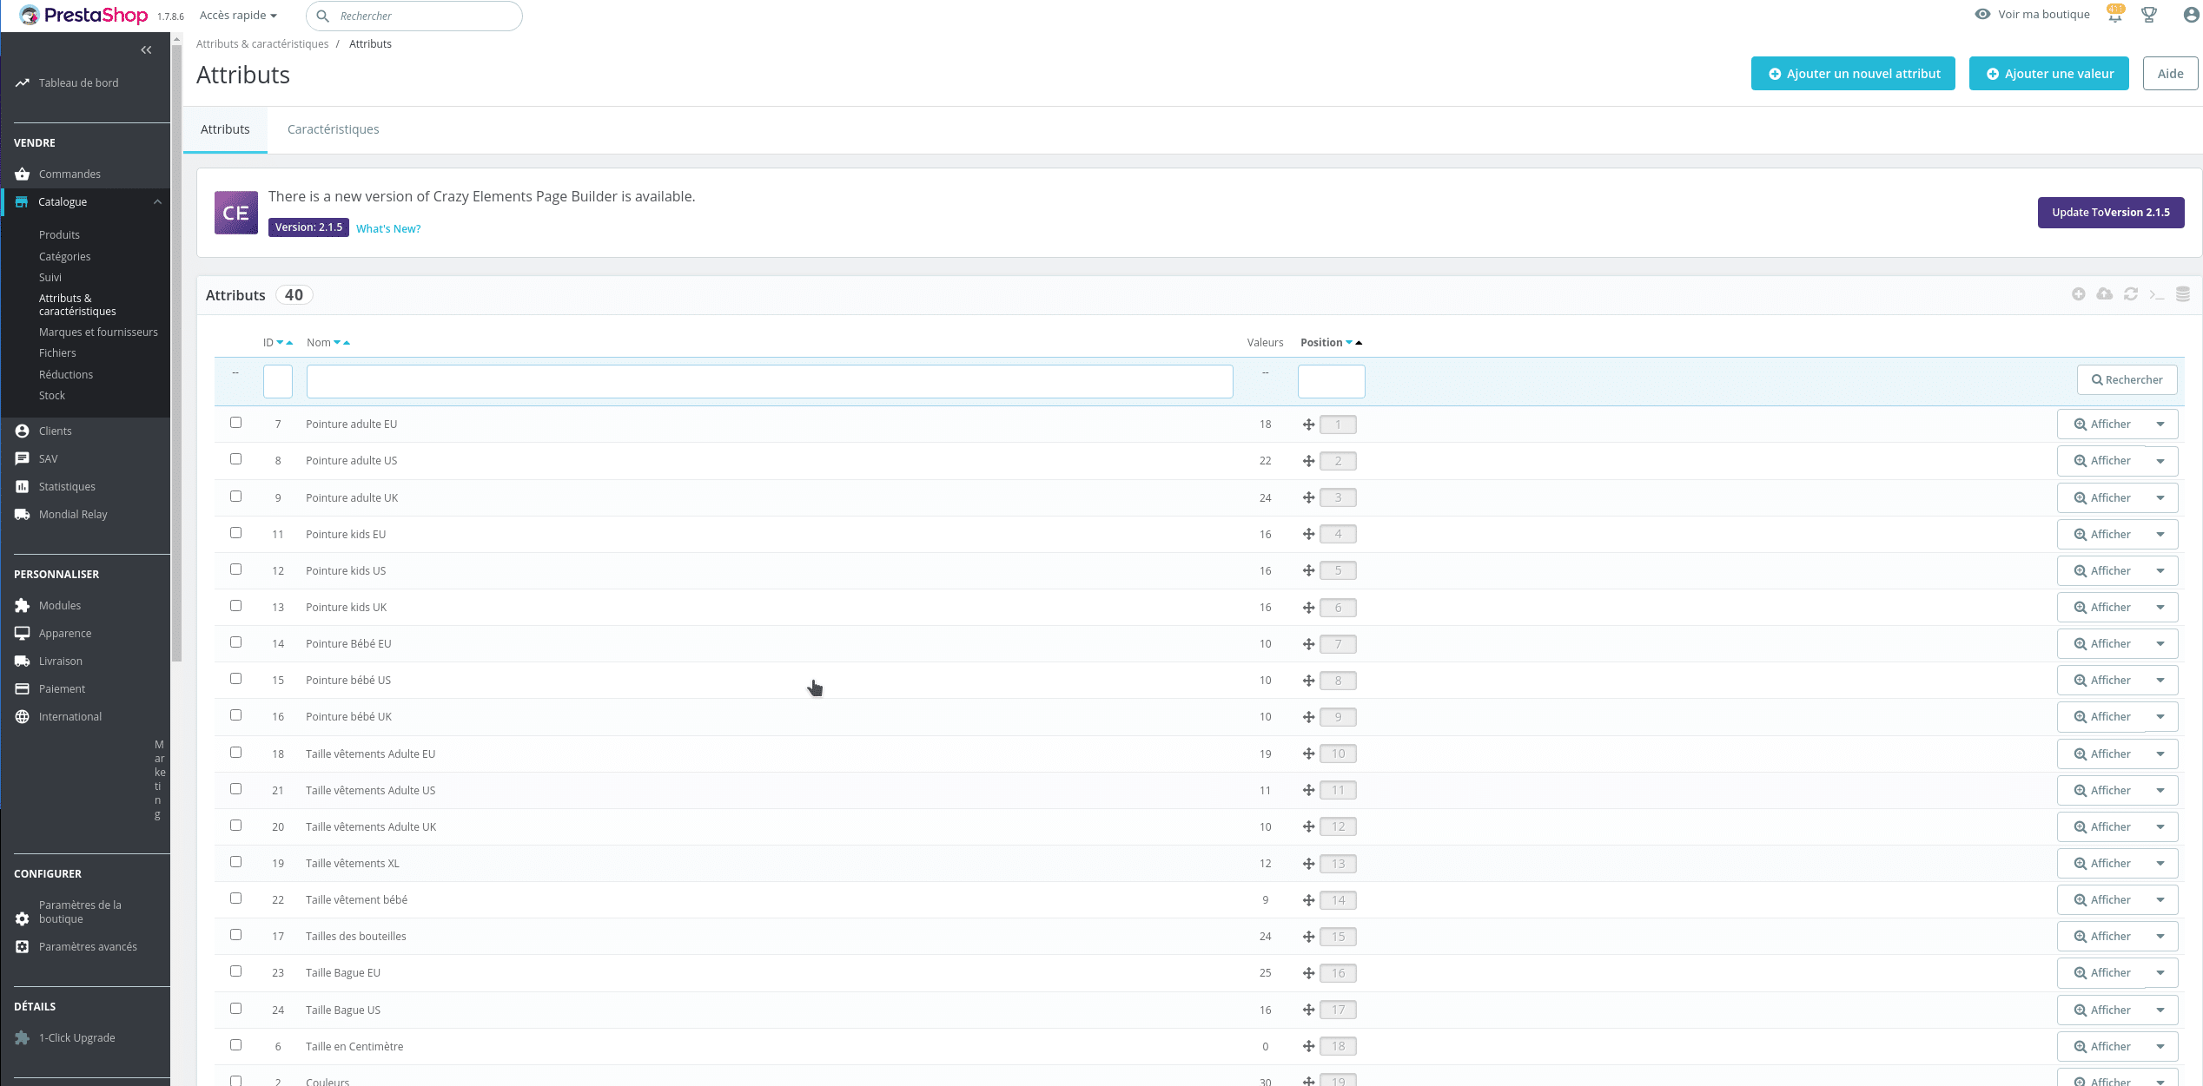Open the What's New? link

click(388, 229)
